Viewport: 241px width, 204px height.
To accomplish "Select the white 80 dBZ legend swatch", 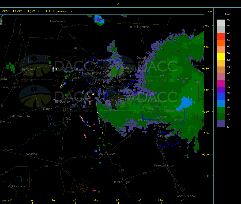I will [221, 23].
